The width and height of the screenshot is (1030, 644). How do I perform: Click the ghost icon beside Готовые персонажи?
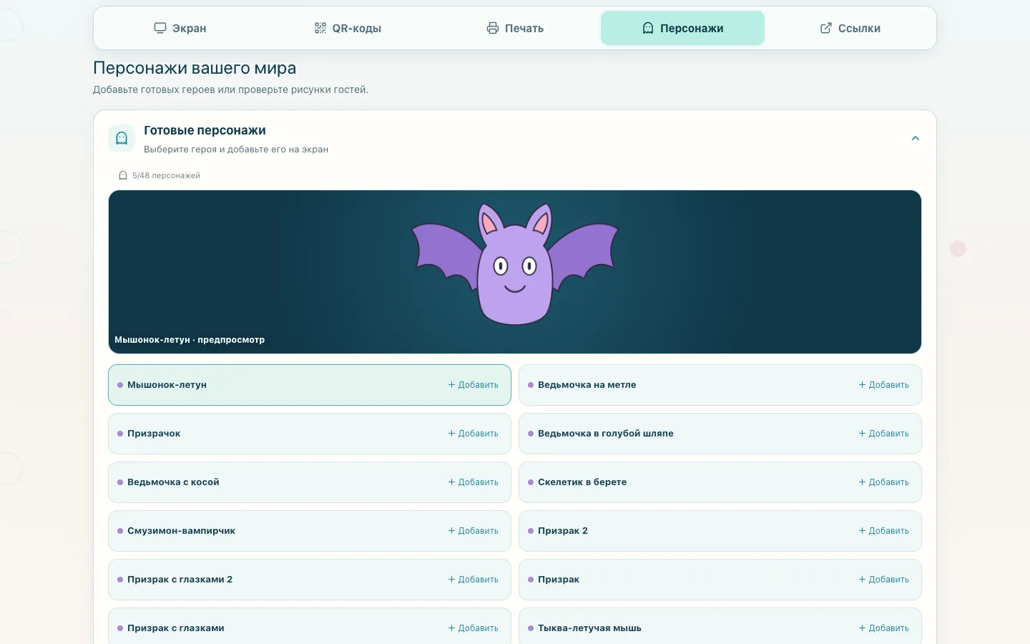coord(122,138)
